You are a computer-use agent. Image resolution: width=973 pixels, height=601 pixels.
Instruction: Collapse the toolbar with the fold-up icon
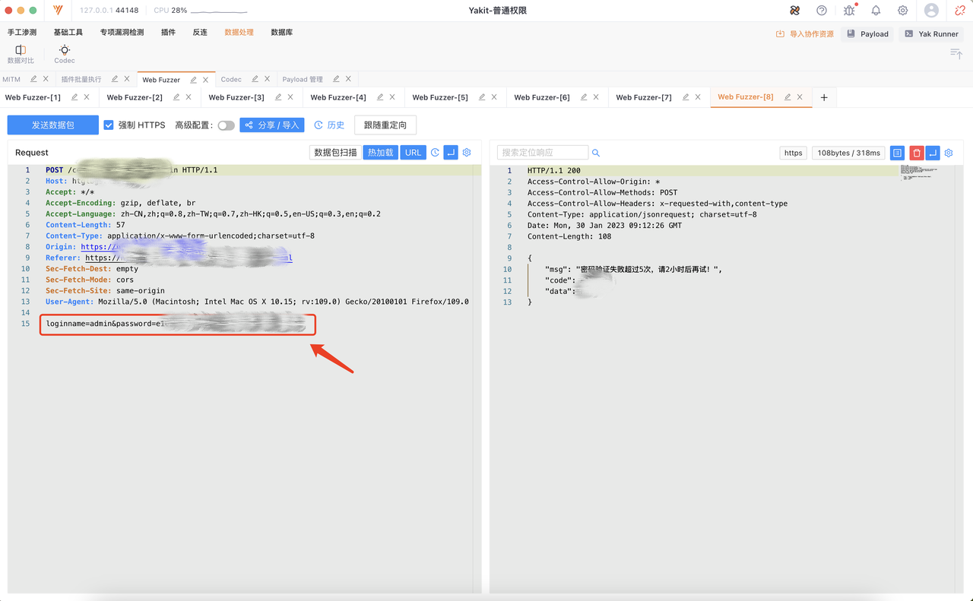click(956, 53)
